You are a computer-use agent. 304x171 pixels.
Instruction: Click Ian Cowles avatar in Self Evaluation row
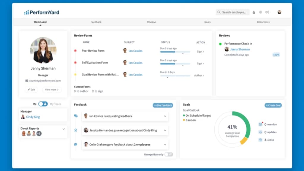[x=125, y=63]
